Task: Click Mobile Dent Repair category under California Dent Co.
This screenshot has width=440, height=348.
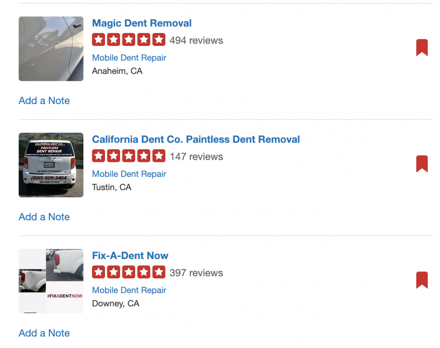Action: [x=129, y=174]
